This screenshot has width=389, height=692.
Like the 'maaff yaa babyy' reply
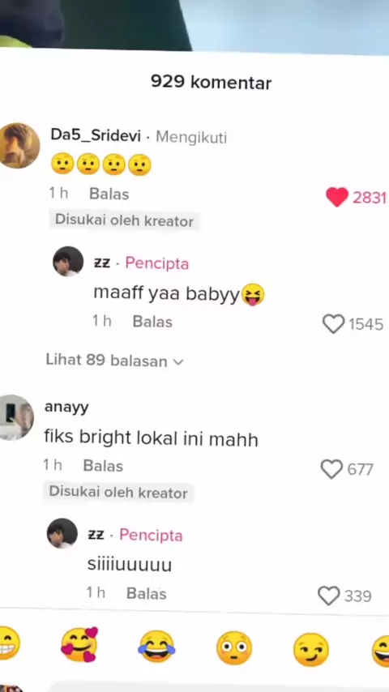click(333, 324)
